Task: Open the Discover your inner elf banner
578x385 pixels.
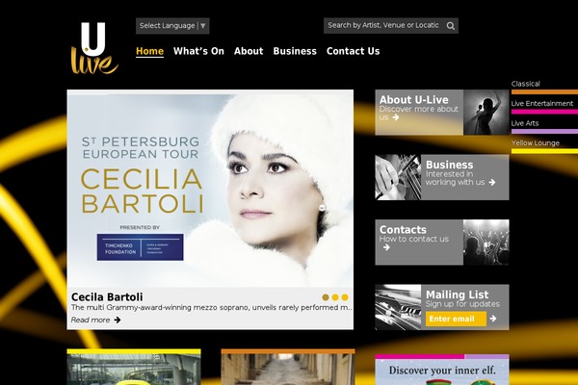Action: click(442, 370)
